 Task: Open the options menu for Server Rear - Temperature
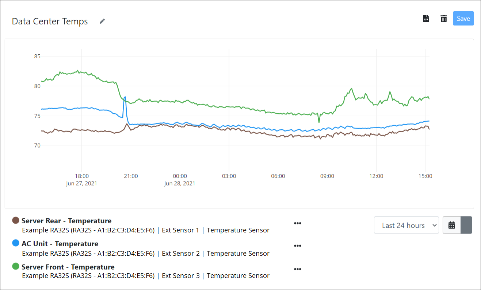(x=298, y=223)
